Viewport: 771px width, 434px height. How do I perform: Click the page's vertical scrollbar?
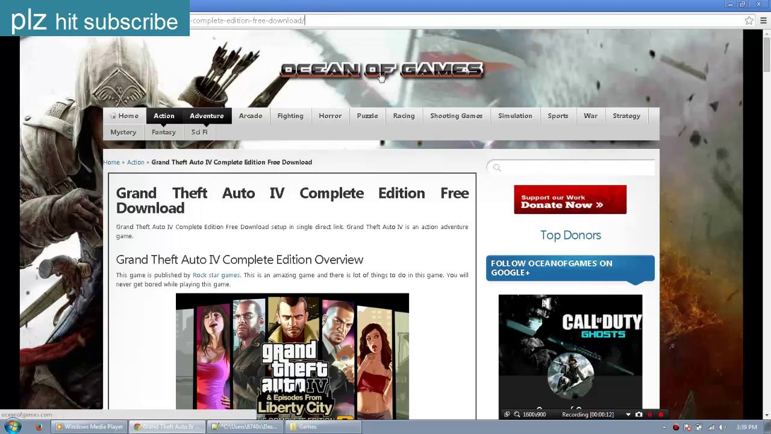pos(767,54)
